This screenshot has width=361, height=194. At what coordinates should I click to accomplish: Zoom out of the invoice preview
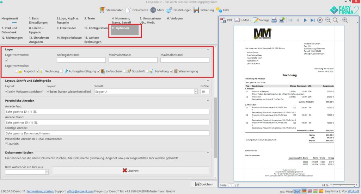click(x=328, y=20)
